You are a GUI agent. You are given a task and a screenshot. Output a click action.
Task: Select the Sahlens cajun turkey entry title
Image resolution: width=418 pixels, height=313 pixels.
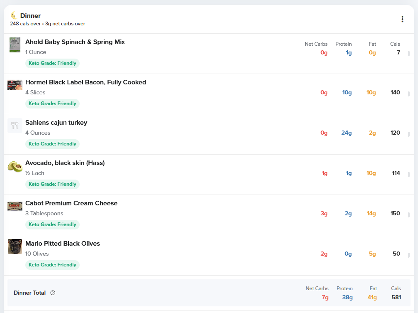coord(56,123)
